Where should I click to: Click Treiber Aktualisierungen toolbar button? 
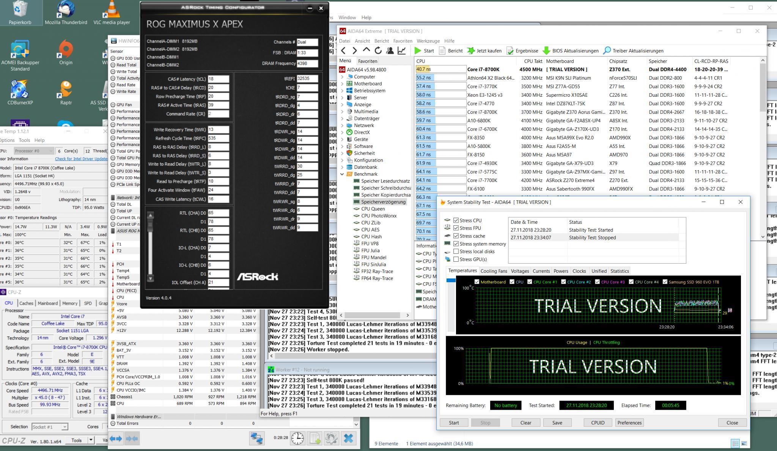[633, 50]
